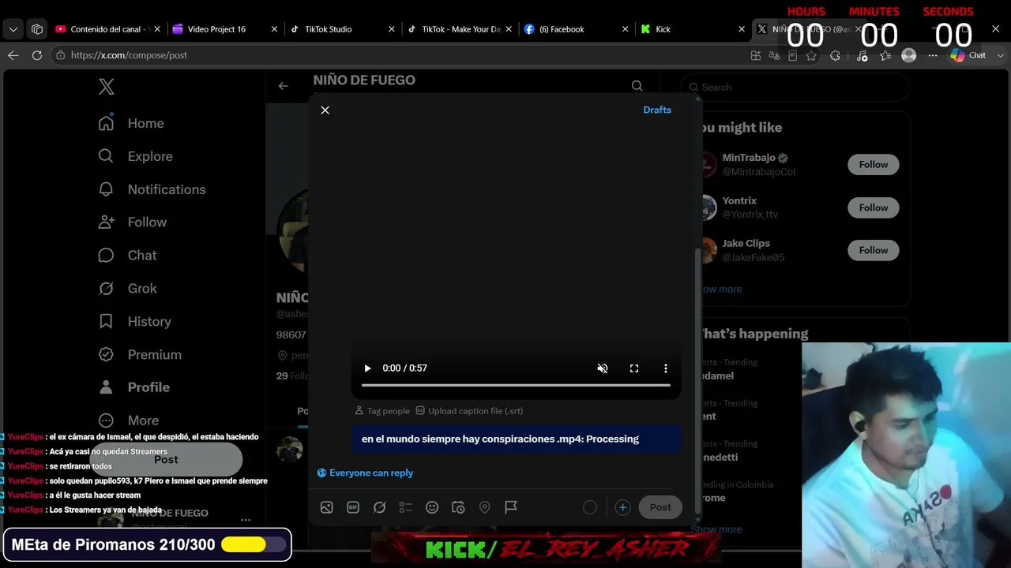Add a poll to the post
This screenshot has width=1011, height=568.
pos(405,507)
